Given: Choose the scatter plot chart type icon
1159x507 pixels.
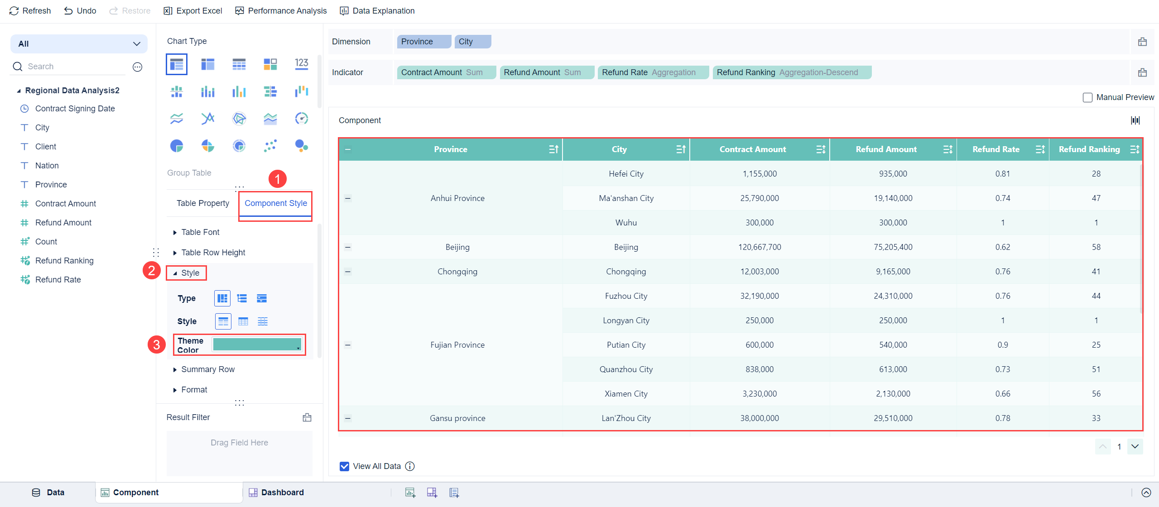Looking at the screenshot, I should click(270, 146).
